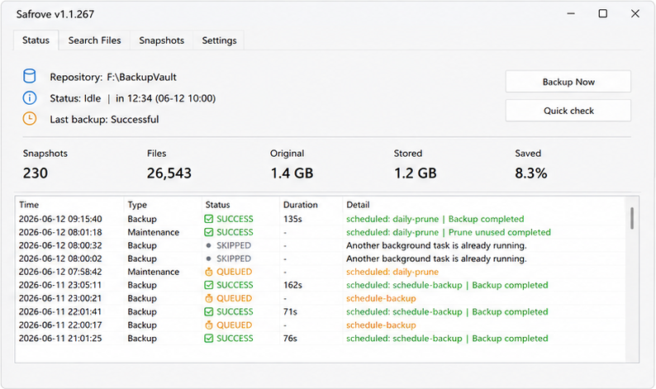Click queued timer icon in 07:58:42 row
Viewport: 656px width, 389px height.
pos(209,272)
